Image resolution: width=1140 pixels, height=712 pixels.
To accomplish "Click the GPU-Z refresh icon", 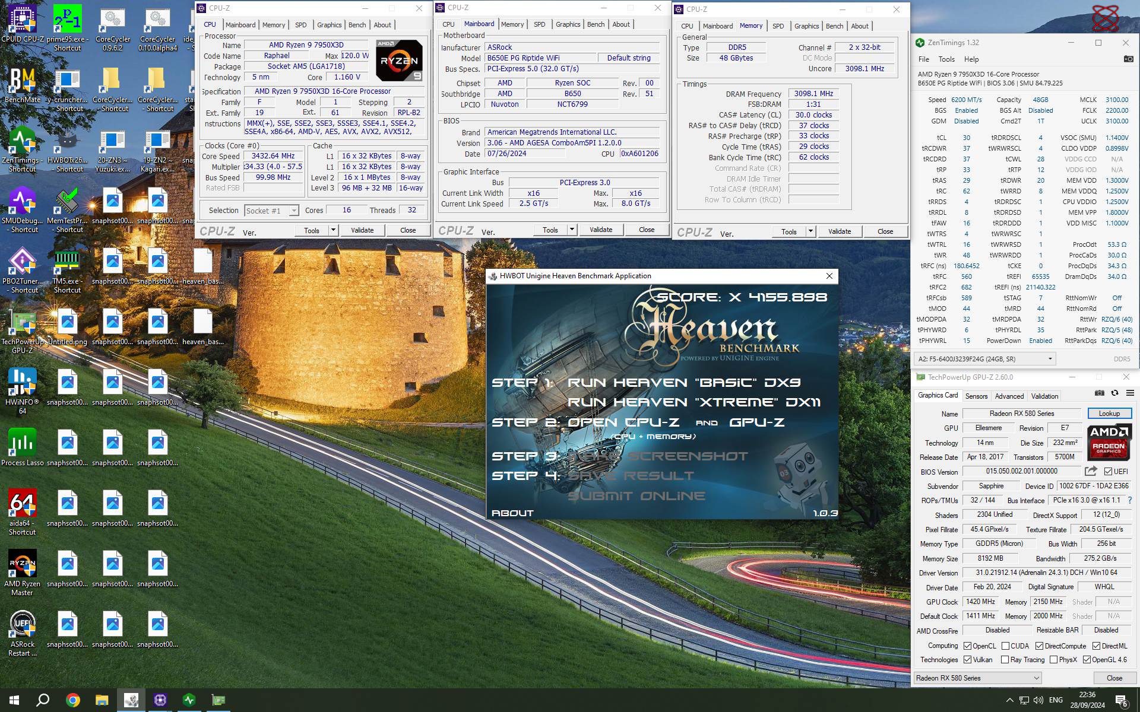I will pyautogui.click(x=1114, y=393).
